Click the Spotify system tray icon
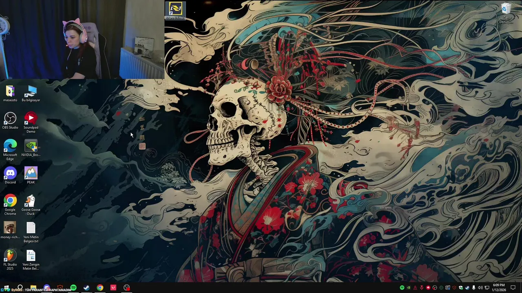 tap(402, 288)
